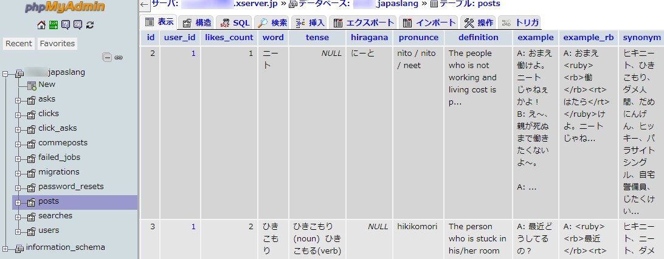Expand the information_schema database node

coord(6,247)
